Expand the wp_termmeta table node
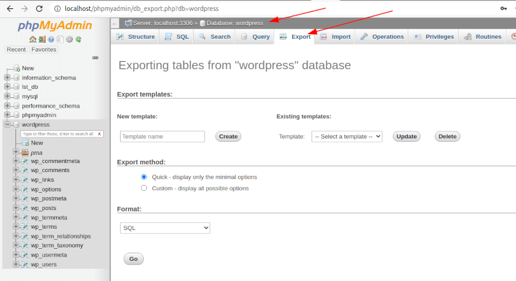The height and width of the screenshot is (281, 516). pyautogui.click(x=15, y=217)
